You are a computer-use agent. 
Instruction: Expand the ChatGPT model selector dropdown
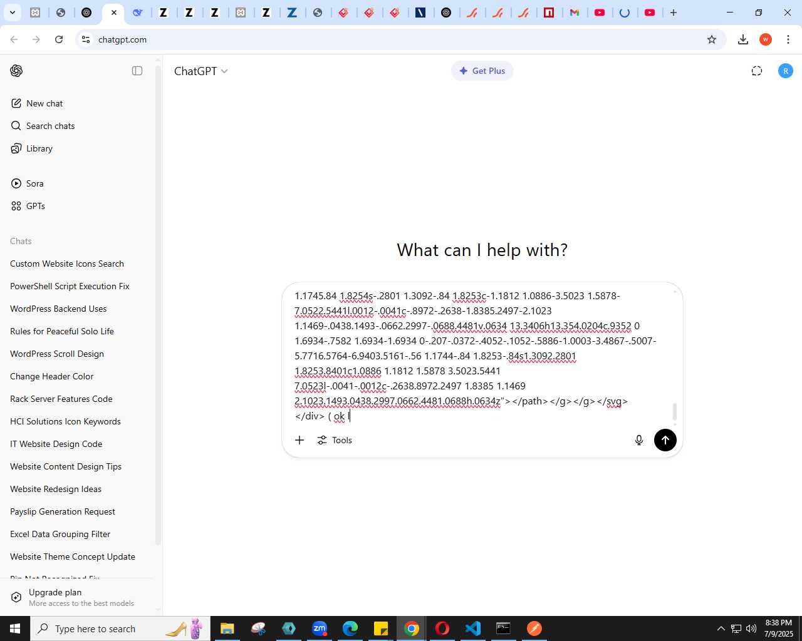coord(200,71)
